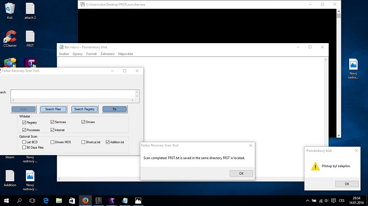Screen dimensions: 368x206
Task: Open the CCleaner desktop icon
Action: (10, 38)
